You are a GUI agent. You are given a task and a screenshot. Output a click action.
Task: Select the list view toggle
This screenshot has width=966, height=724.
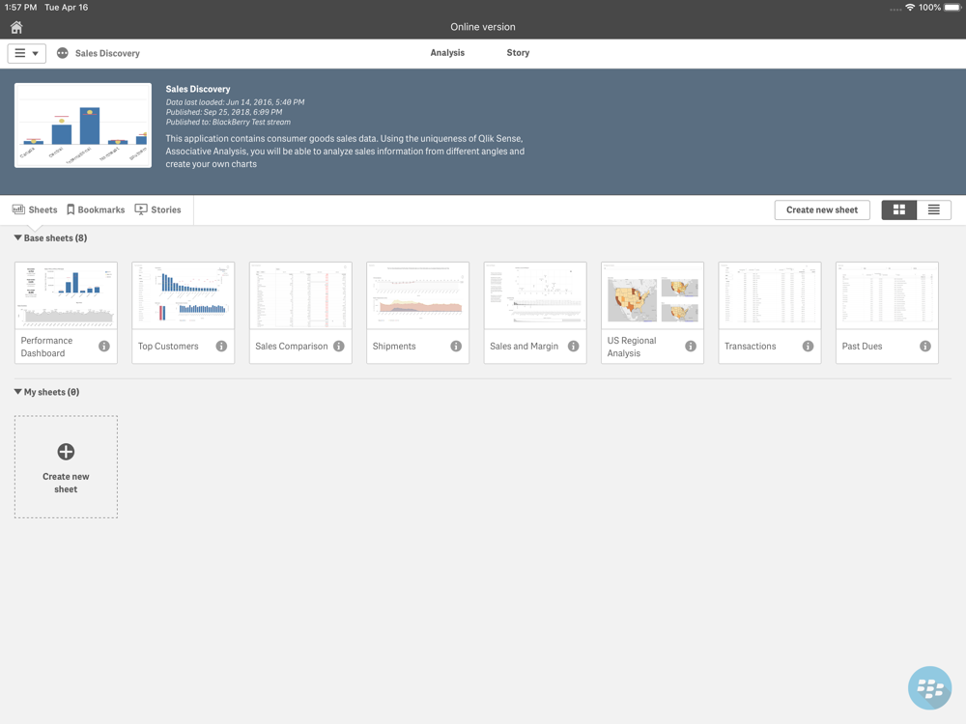coord(934,209)
